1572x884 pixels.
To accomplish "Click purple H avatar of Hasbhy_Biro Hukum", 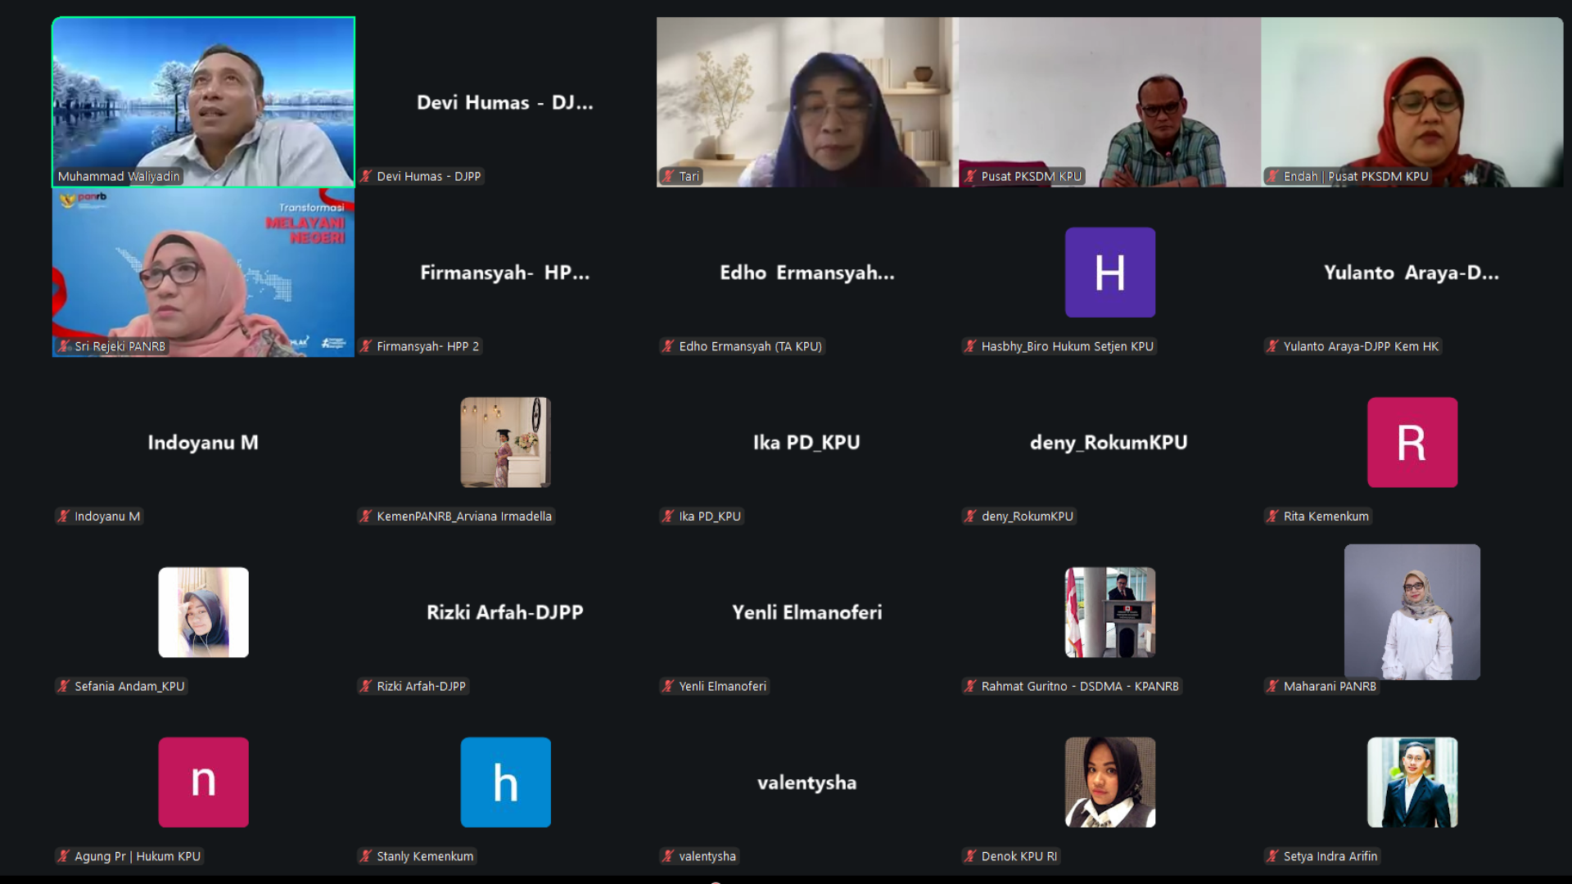I will [x=1109, y=273].
